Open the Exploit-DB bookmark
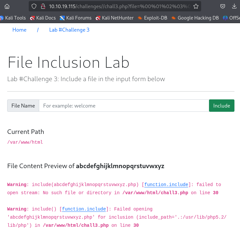Screen dimensions: 240x232 coord(152,18)
